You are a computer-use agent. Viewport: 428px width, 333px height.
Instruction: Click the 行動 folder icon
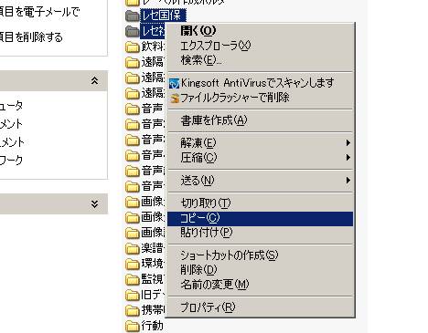tap(133, 326)
